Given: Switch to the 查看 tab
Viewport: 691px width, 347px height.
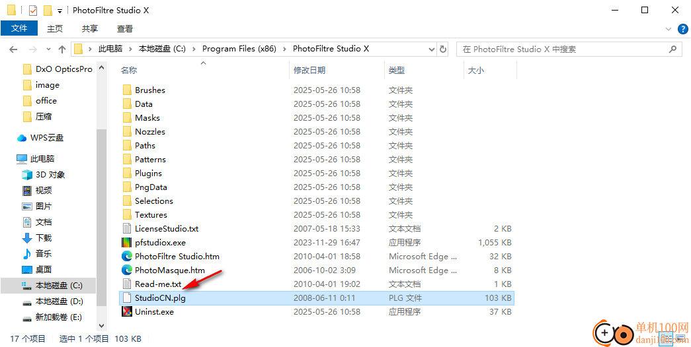Looking at the screenshot, I should click(125, 28).
